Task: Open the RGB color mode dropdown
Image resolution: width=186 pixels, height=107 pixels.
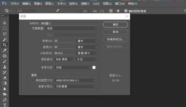Action: point(64,59)
